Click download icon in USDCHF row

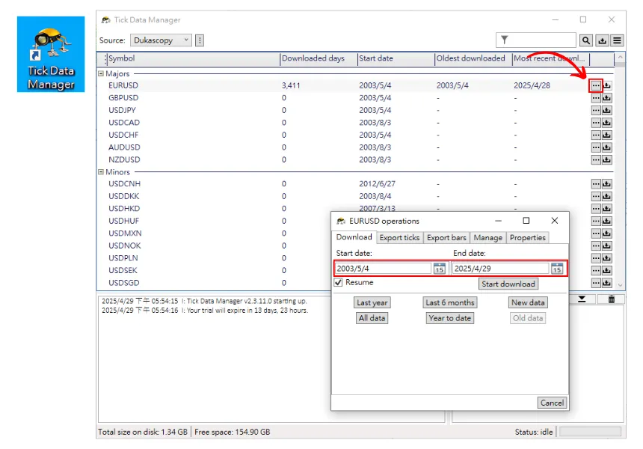point(607,135)
